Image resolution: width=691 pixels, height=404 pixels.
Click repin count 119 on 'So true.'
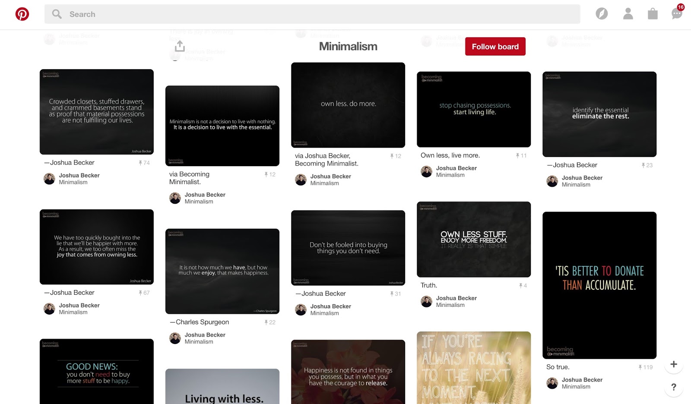click(646, 367)
